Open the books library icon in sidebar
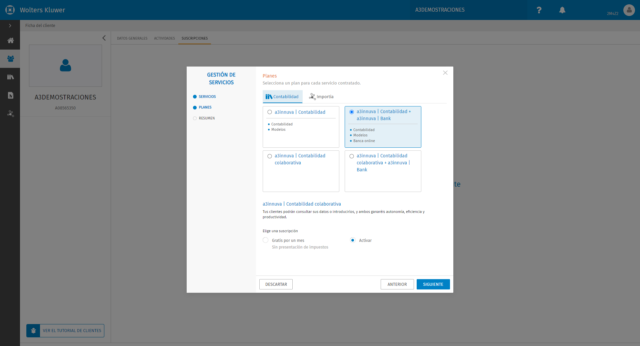 (x=10, y=77)
